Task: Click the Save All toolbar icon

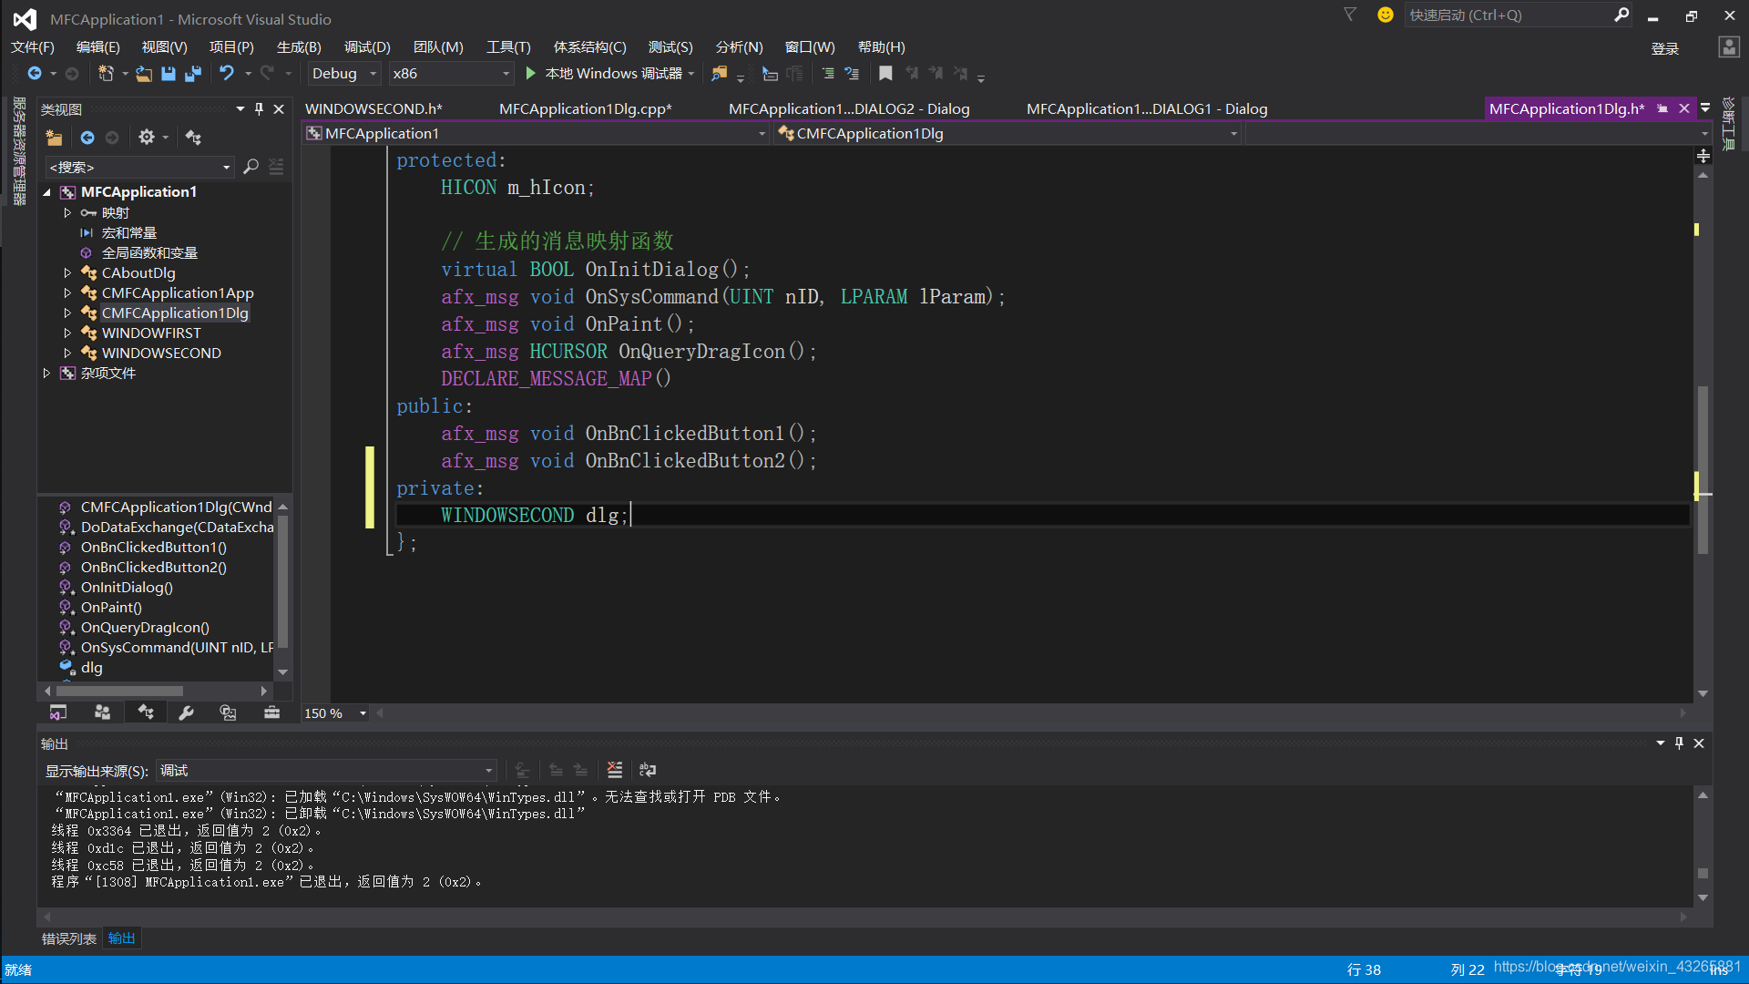Action: coord(193,74)
